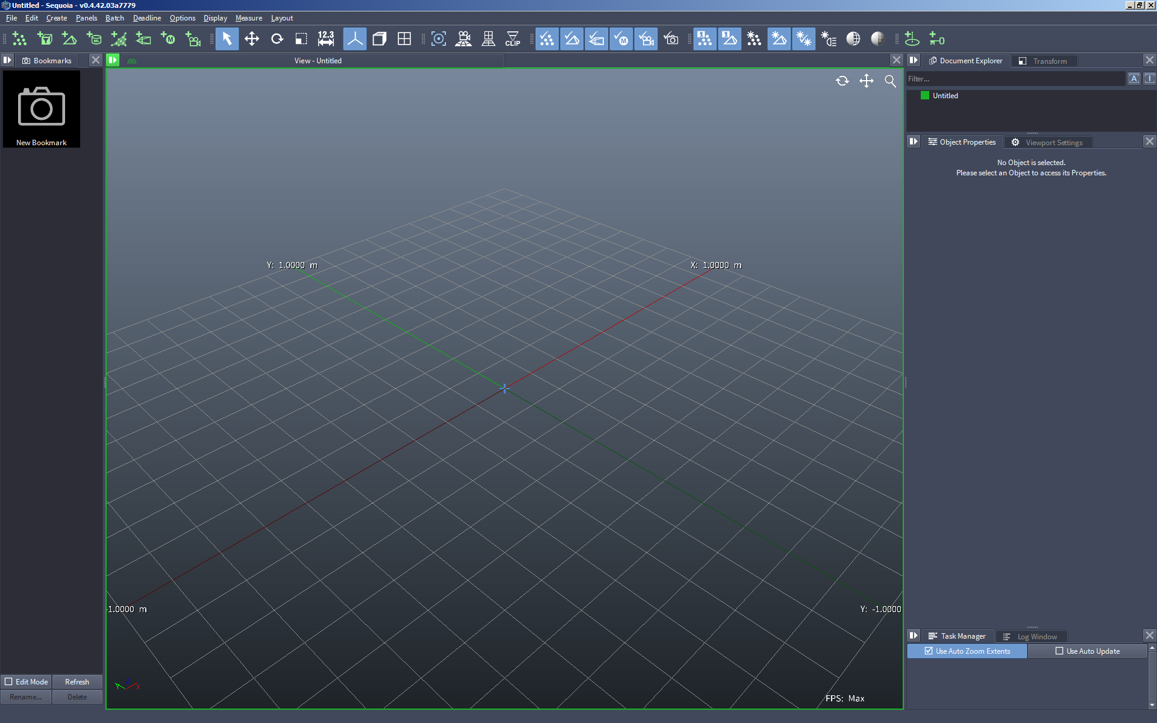The width and height of the screenshot is (1157, 723).
Task: Click the viewport pan icon
Action: click(x=867, y=81)
